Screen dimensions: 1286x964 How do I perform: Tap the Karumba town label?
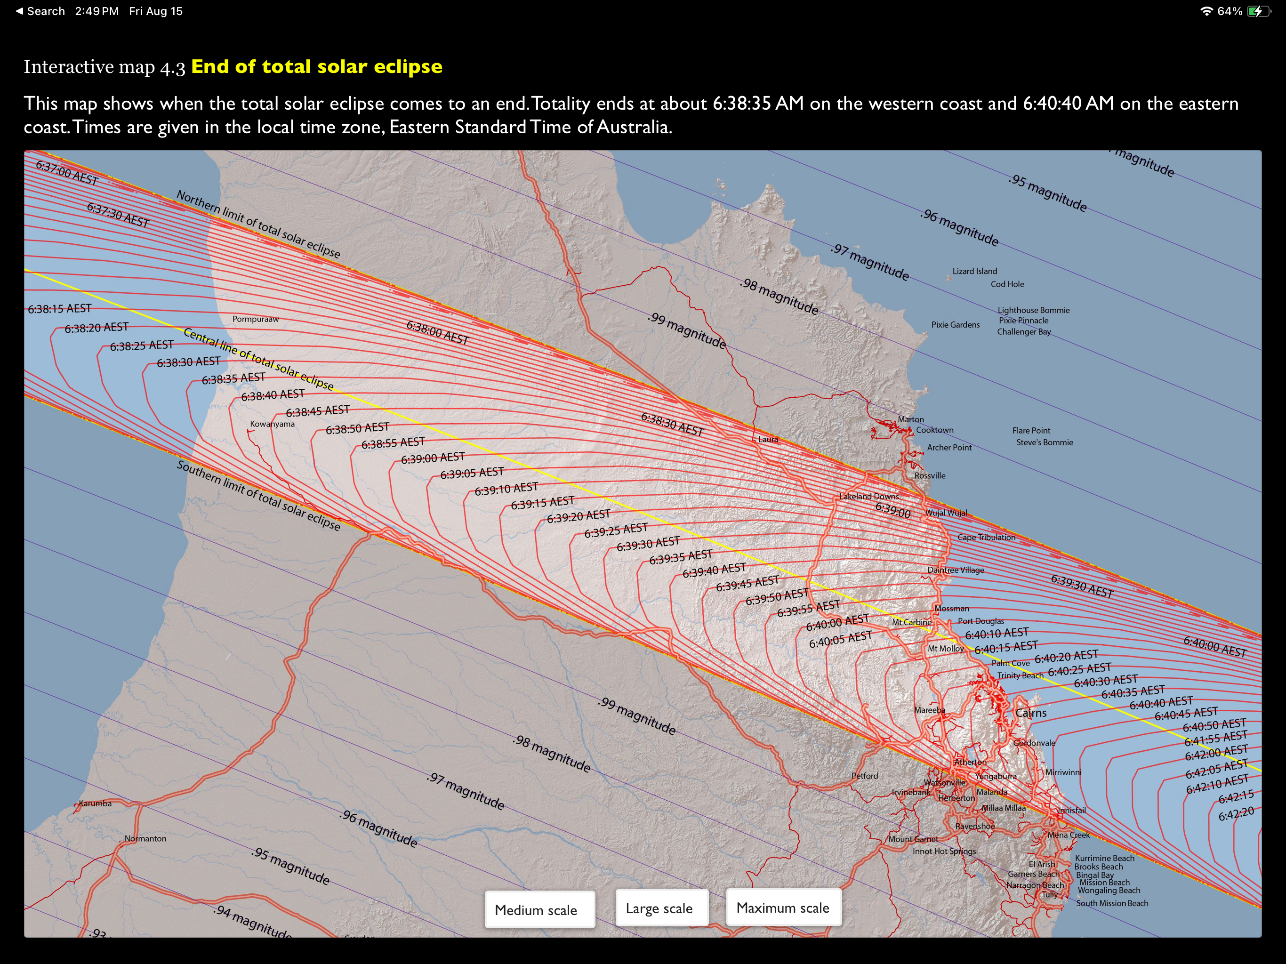click(95, 803)
